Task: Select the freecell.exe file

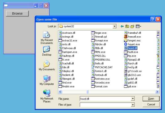Action: tap(133, 37)
